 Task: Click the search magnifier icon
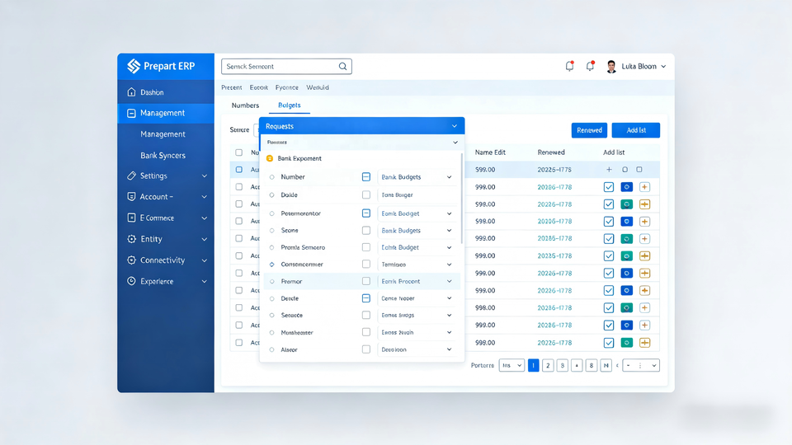(x=342, y=66)
